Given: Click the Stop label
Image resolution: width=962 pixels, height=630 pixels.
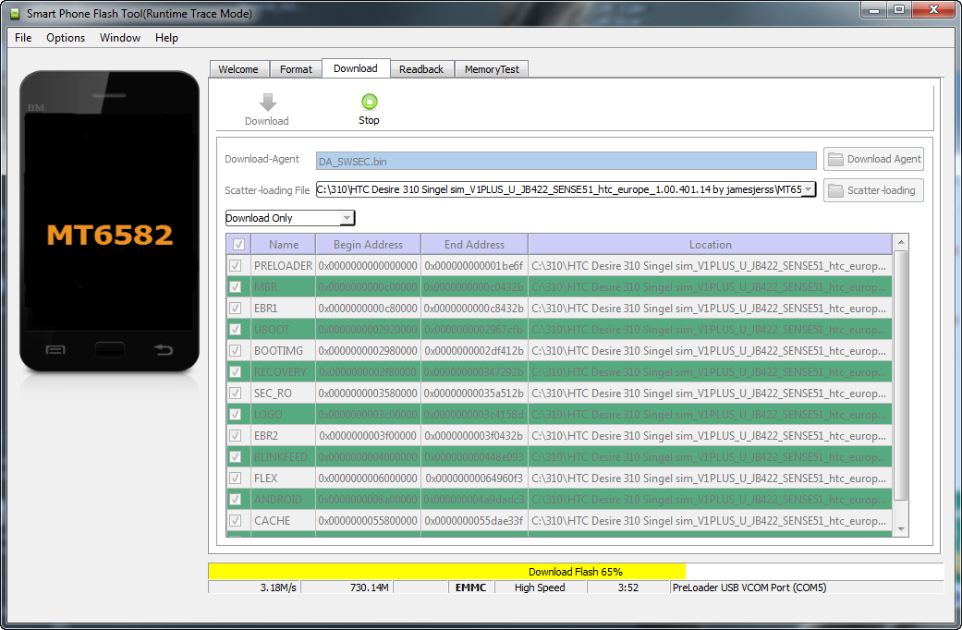Looking at the screenshot, I should coord(369,120).
